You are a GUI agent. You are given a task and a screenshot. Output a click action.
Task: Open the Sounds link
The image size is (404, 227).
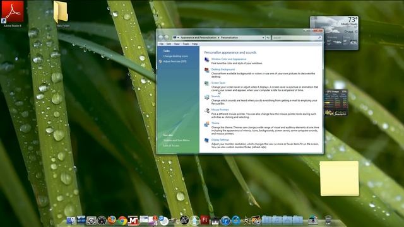click(x=215, y=96)
